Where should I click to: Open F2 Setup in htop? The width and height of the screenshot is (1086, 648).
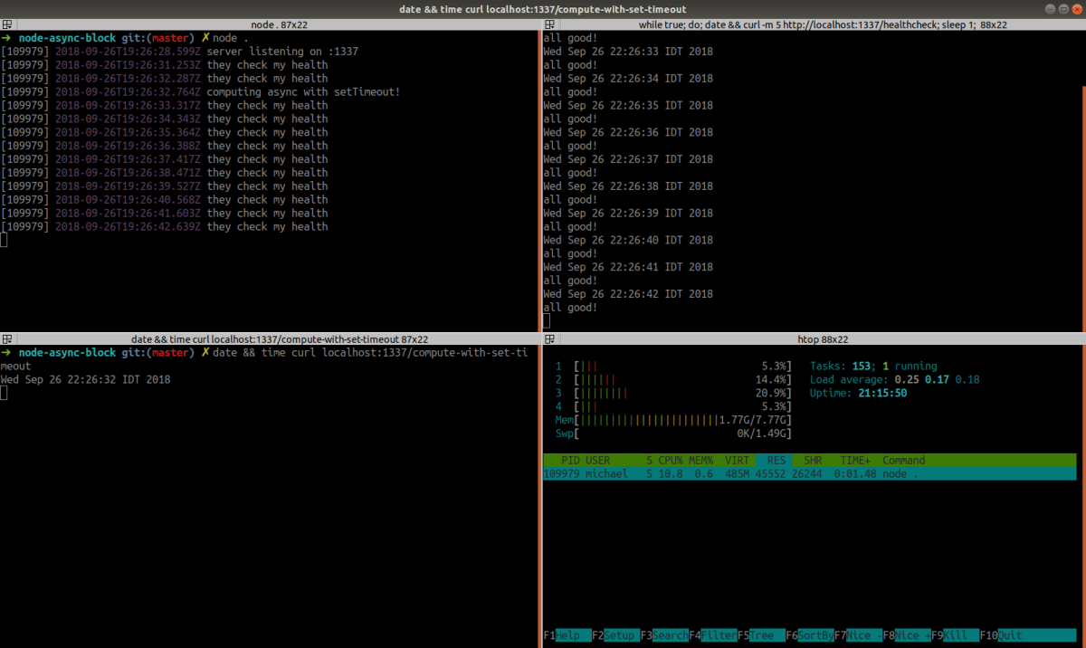click(x=615, y=635)
